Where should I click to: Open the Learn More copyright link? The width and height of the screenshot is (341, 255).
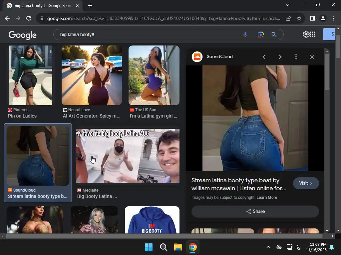tap(267, 198)
